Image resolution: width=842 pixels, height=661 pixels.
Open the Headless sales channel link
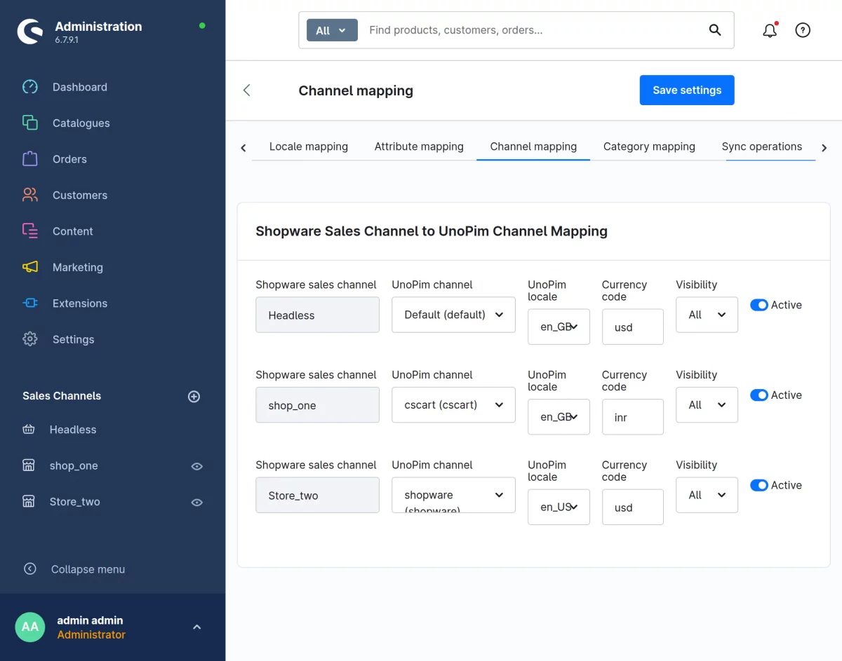(73, 430)
